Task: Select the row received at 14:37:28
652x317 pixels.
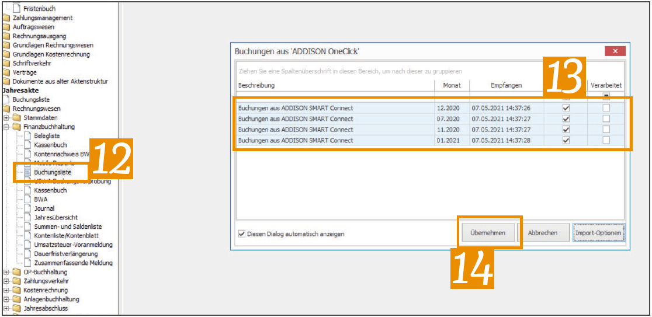Action: tap(430, 141)
